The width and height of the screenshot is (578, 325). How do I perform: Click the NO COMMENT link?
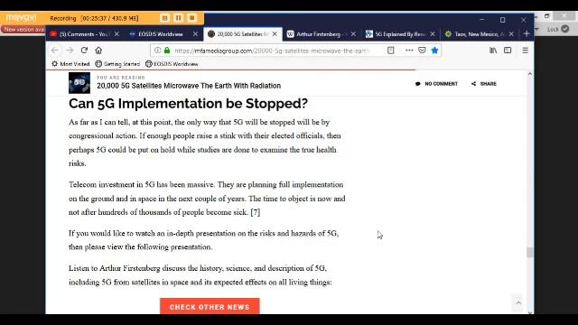tap(436, 84)
